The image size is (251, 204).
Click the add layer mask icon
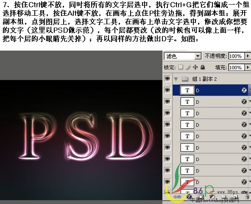coord(200,197)
